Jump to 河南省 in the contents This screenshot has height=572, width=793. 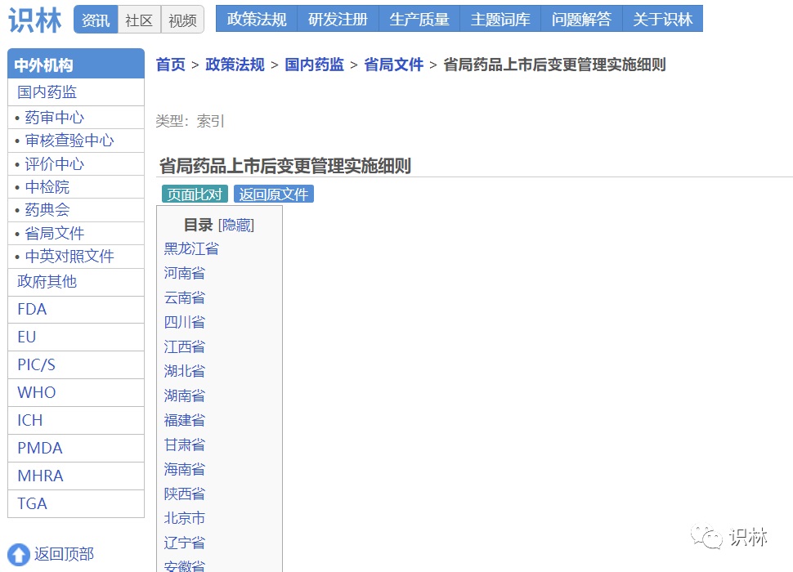point(185,274)
